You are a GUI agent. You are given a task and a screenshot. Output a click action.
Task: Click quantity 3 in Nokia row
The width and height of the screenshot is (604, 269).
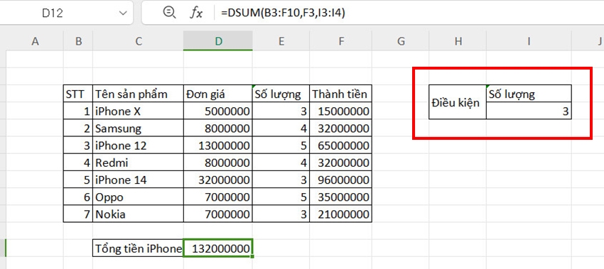pyautogui.click(x=281, y=214)
